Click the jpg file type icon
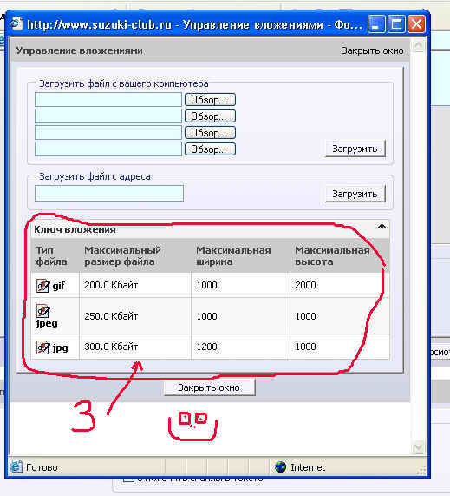This screenshot has width=450, height=496. pos(42,347)
